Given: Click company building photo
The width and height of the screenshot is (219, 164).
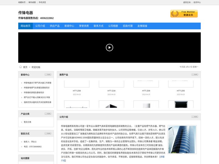Looking at the screenshot, I should pos(182,139).
